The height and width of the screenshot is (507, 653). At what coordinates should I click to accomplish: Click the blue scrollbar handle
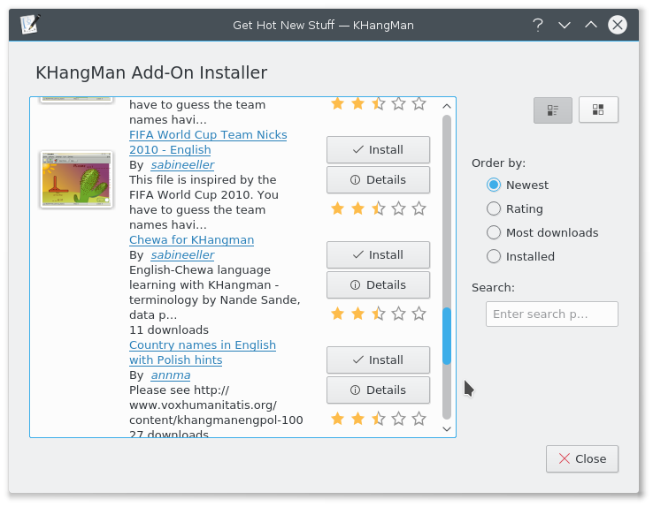point(447,336)
